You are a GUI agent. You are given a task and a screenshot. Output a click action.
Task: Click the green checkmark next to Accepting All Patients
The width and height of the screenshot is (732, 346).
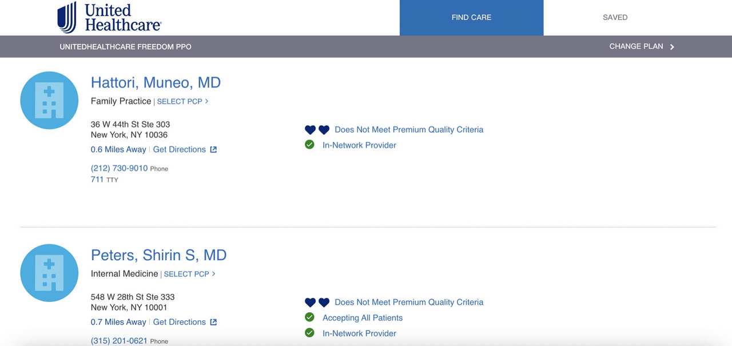coord(309,317)
